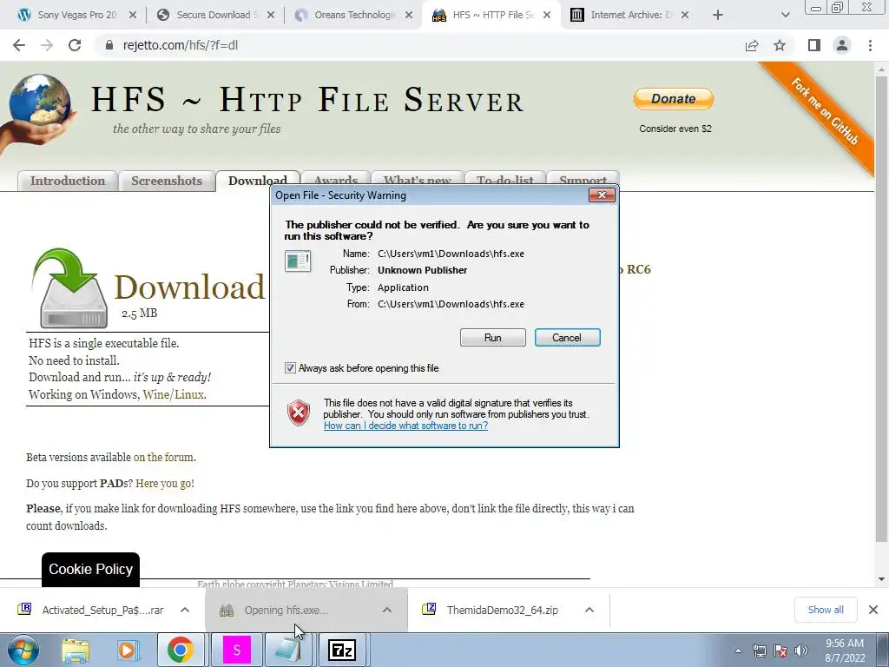Open the Windows Start menu
The image size is (889, 667).
pos(22,650)
